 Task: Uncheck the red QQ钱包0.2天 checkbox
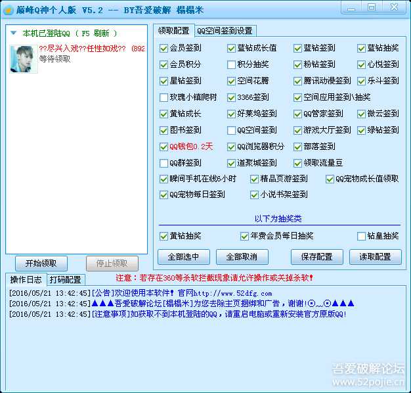pyautogui.click(x=164, y=147)
